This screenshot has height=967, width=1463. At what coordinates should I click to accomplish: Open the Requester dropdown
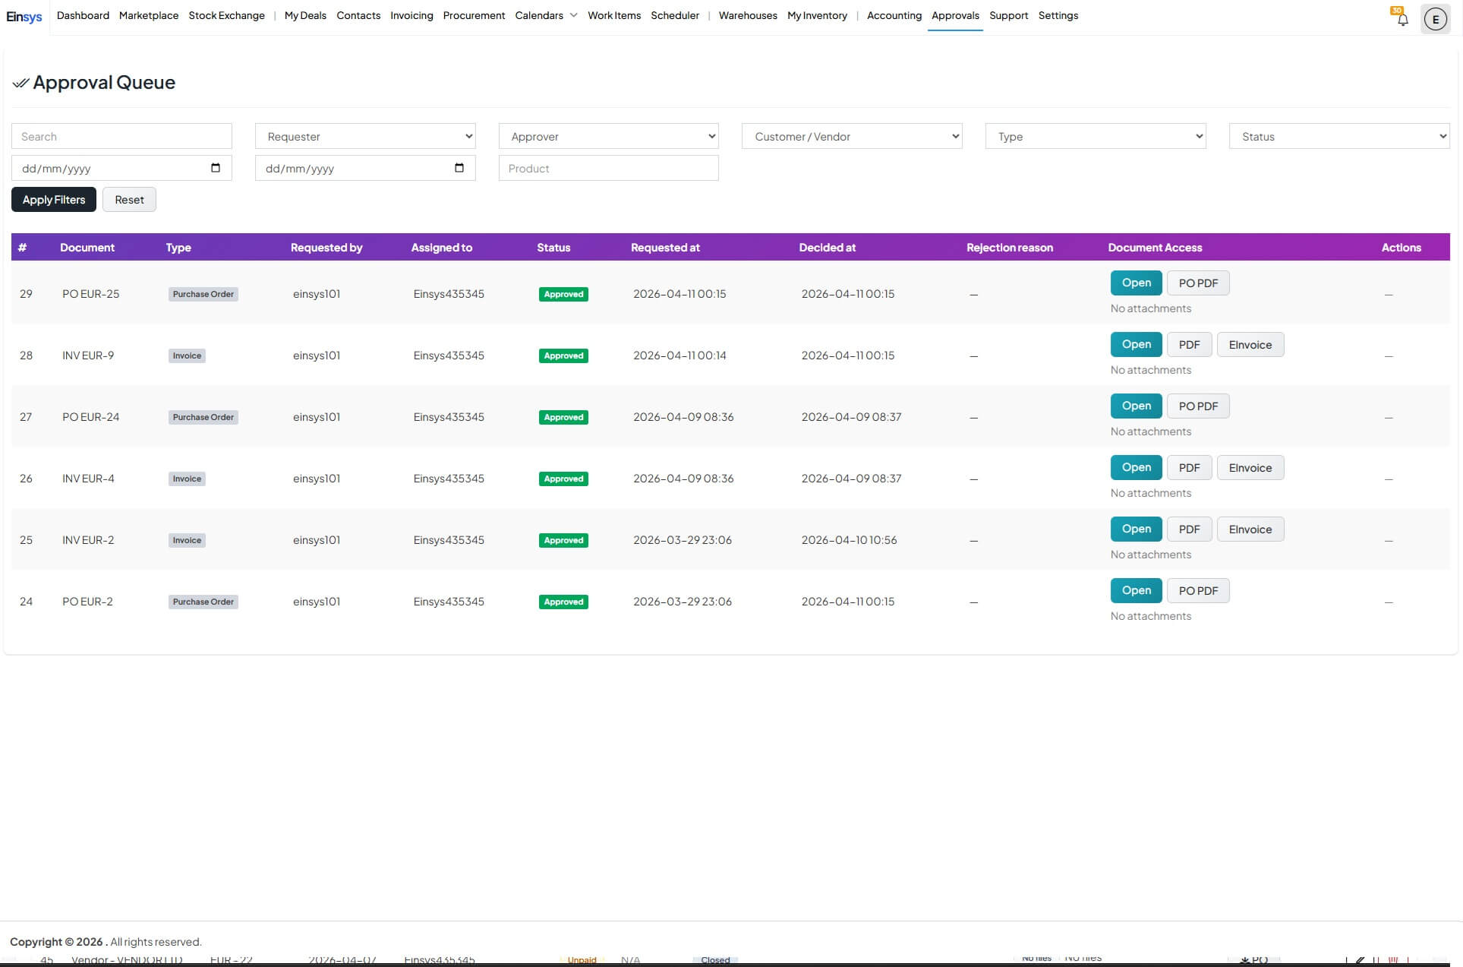point(365,137)
